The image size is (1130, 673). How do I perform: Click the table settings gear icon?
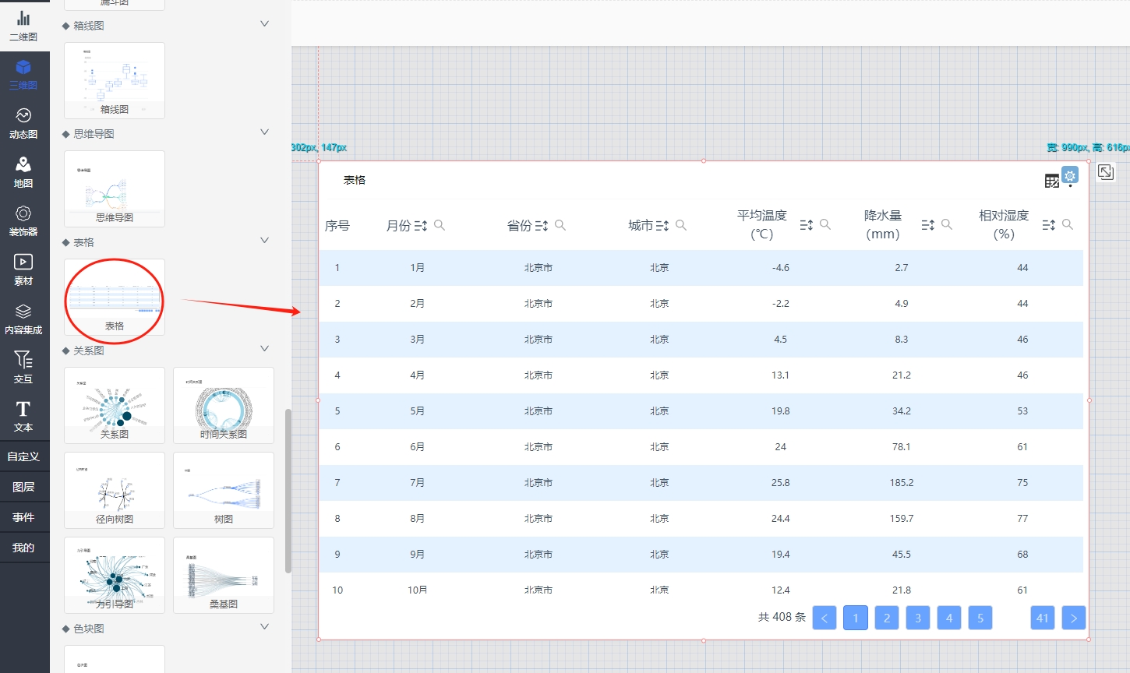pos(1070,176)
